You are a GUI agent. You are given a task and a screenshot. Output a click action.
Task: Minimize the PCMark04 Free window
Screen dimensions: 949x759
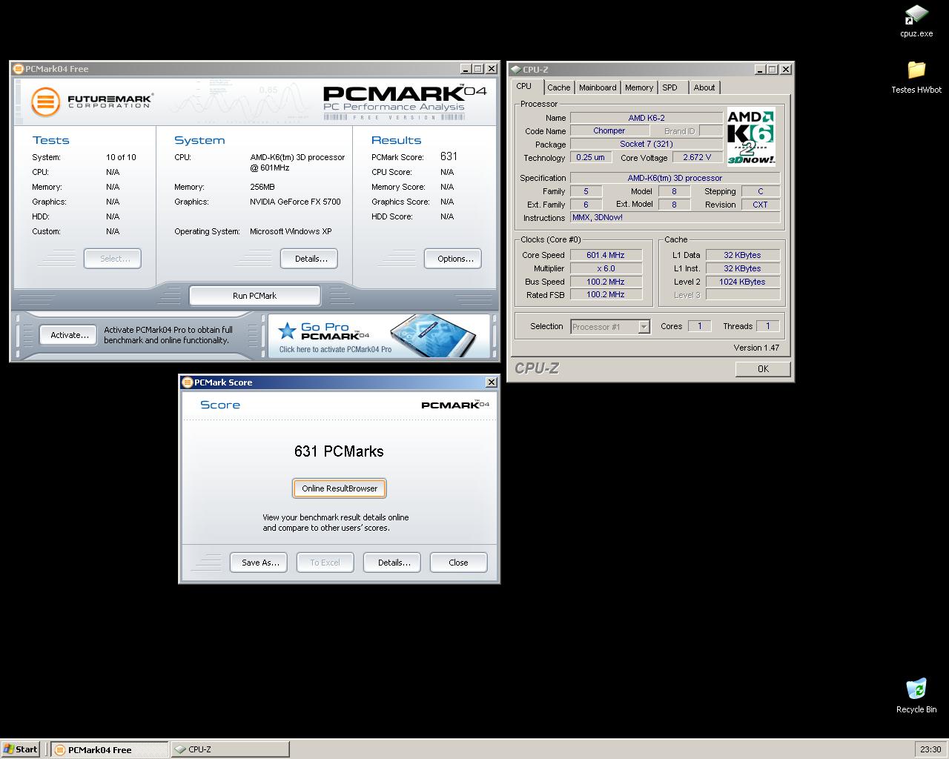click(x=466, y=69)
